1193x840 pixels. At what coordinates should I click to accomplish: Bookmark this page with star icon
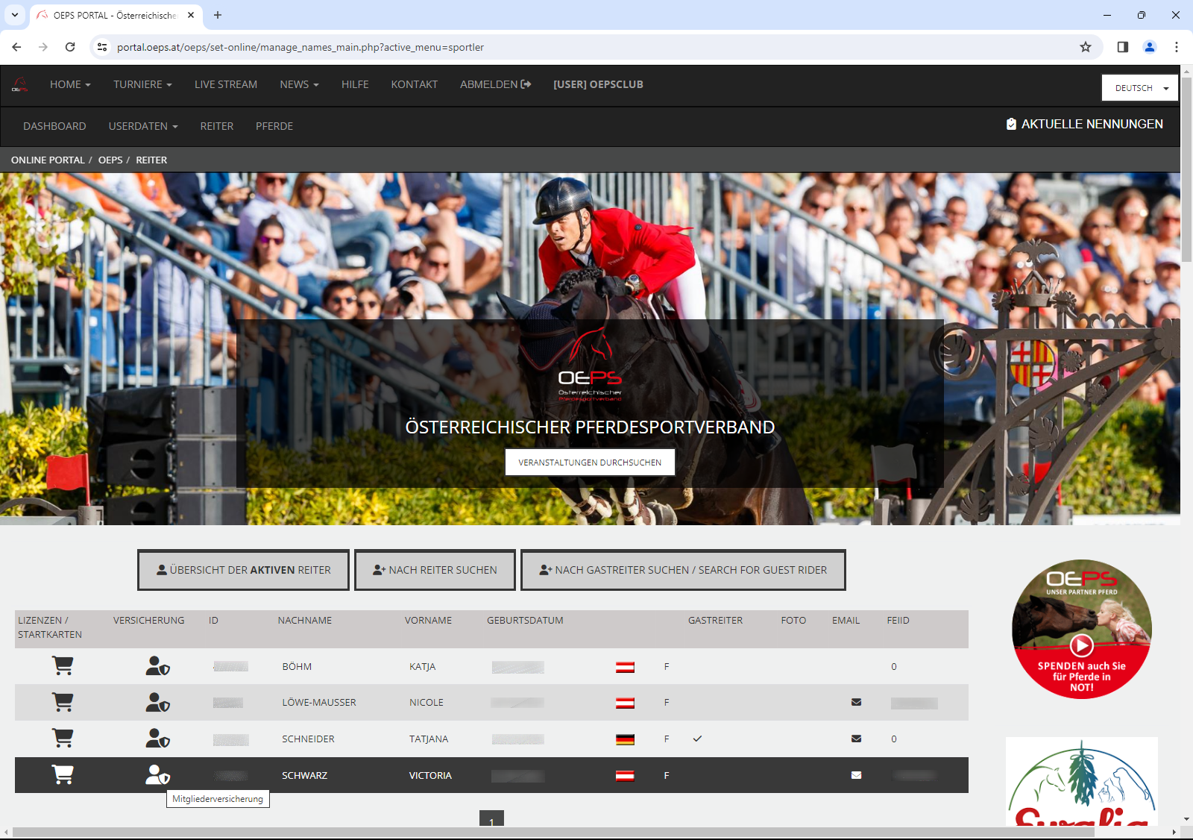click(x=1086, y=47)
